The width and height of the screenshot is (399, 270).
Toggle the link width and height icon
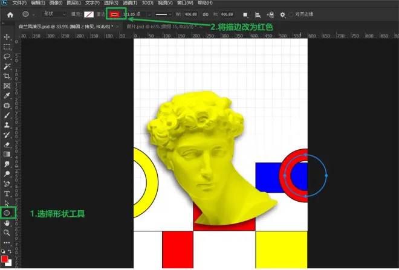click(206, 14)
